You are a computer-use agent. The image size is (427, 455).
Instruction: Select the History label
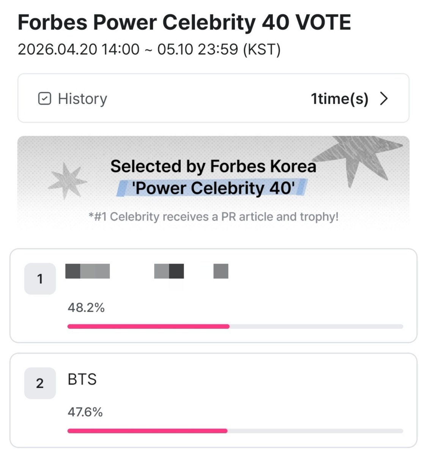click(x=82, y=99)
